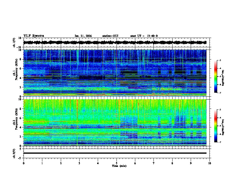This screenshot has height=183, width=236.
Task: Click the time axis tick label "10"
Action: coord(209,163)
